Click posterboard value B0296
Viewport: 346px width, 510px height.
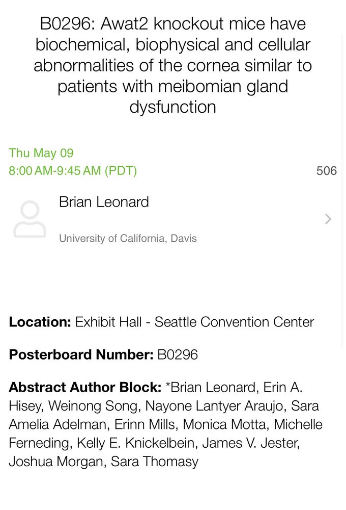click(x=178, y=354)
